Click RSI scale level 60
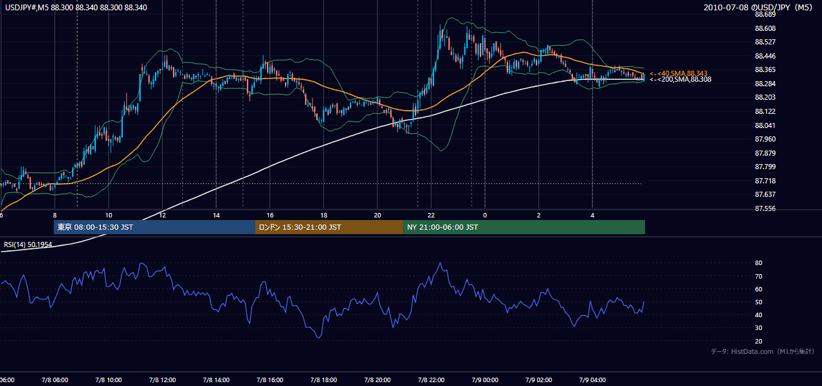 tap(758, 289)
